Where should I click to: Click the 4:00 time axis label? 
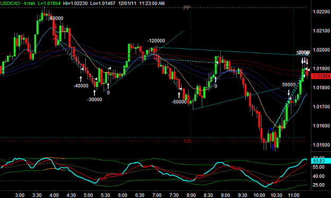click(x=54, y=195)
